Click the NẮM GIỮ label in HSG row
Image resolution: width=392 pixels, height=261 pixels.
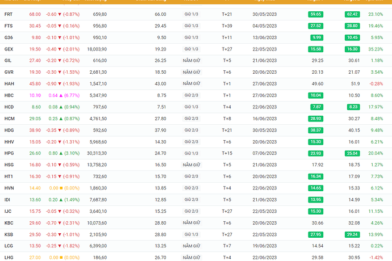point(191,165)
